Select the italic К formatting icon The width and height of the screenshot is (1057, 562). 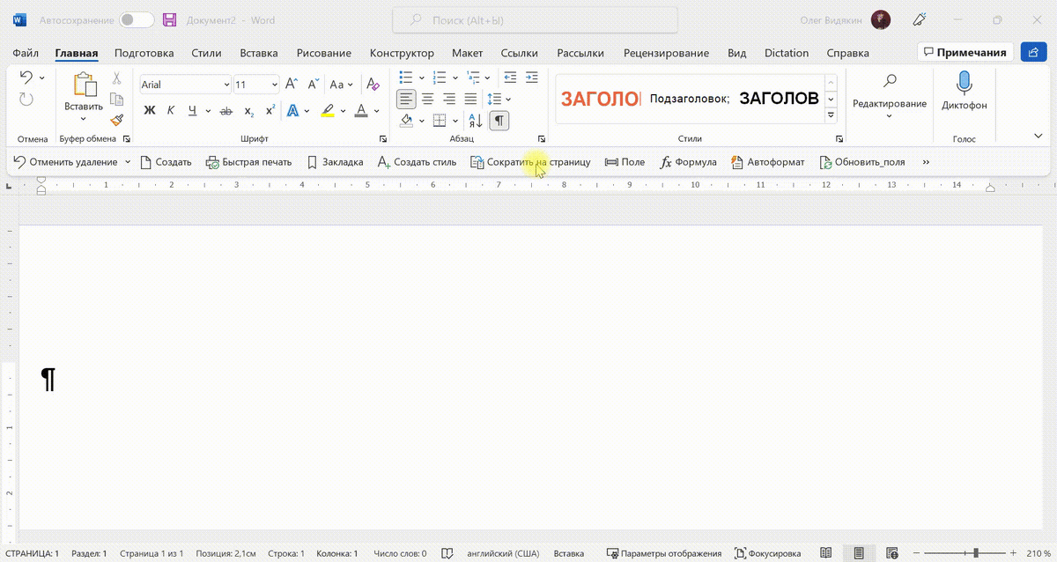point(169,110)
